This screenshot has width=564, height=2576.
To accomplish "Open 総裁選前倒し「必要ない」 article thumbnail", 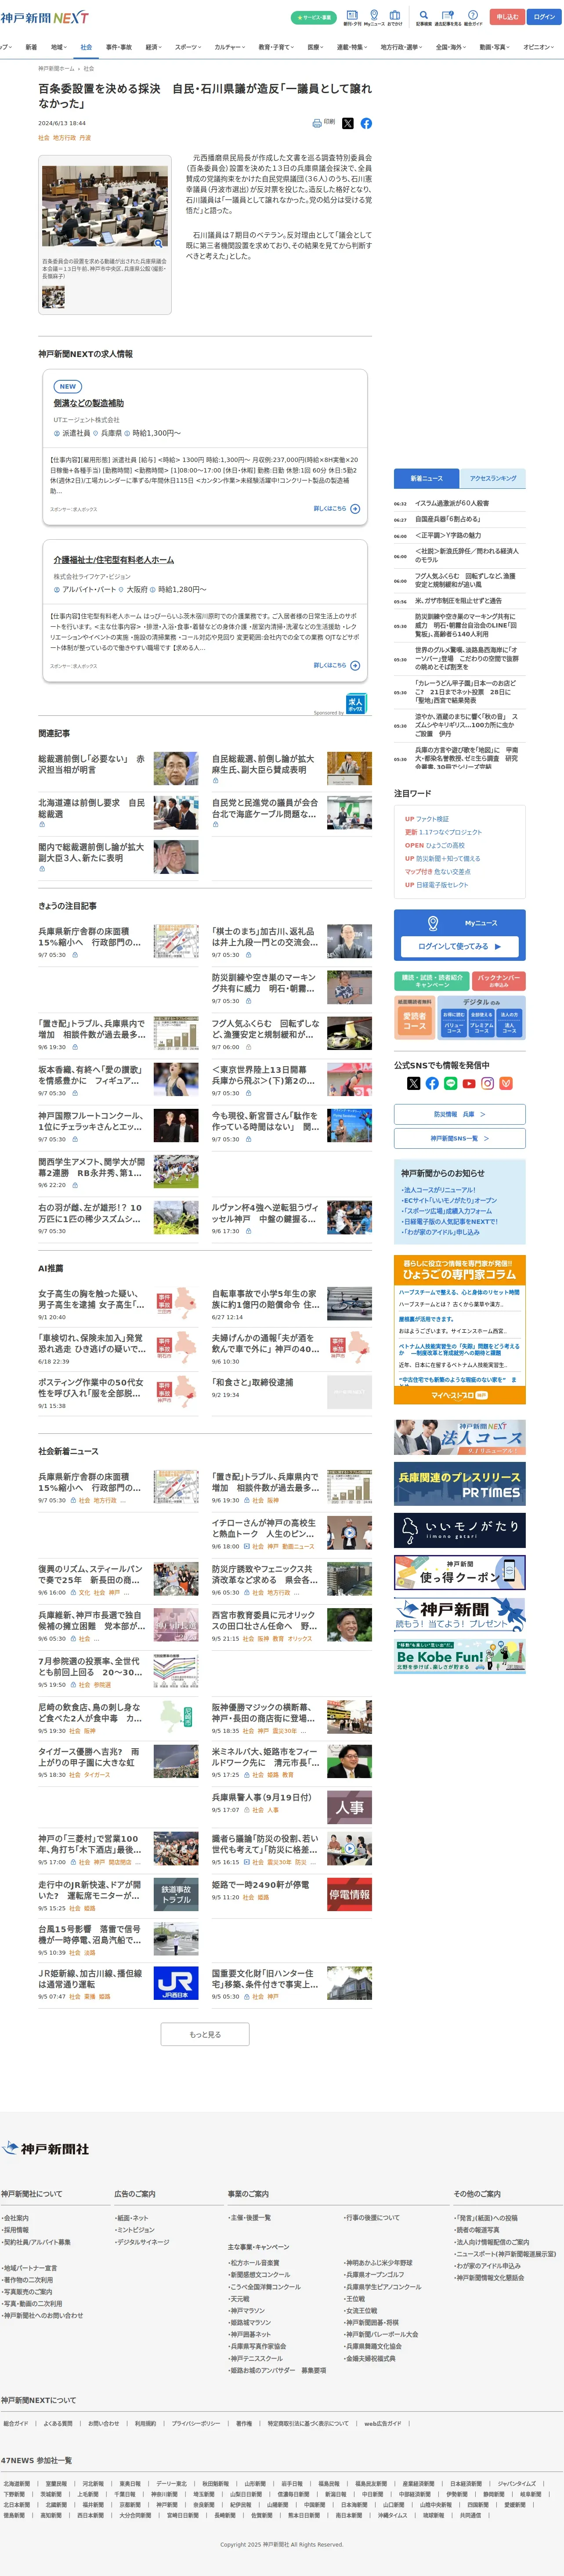I will [176, 768].
